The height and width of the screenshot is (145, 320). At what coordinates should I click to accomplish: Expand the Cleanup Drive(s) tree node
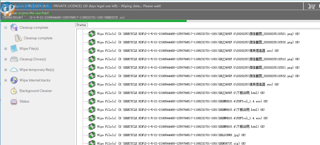point(6,59)
